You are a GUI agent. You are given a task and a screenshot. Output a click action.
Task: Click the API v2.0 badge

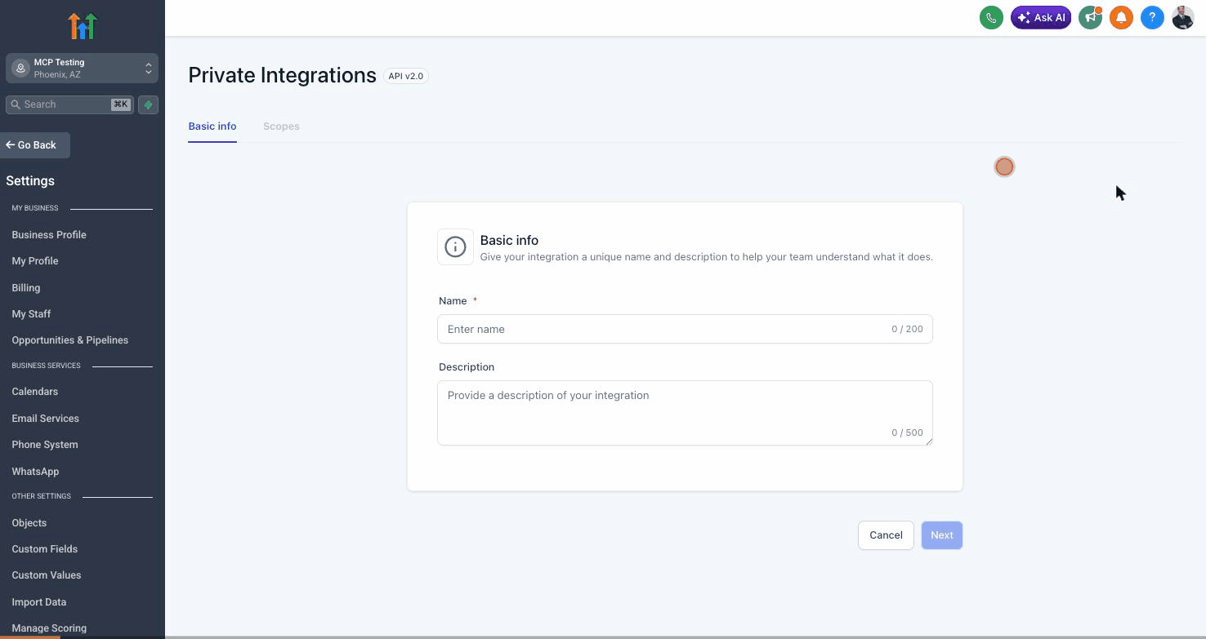(x=406, y=76)
